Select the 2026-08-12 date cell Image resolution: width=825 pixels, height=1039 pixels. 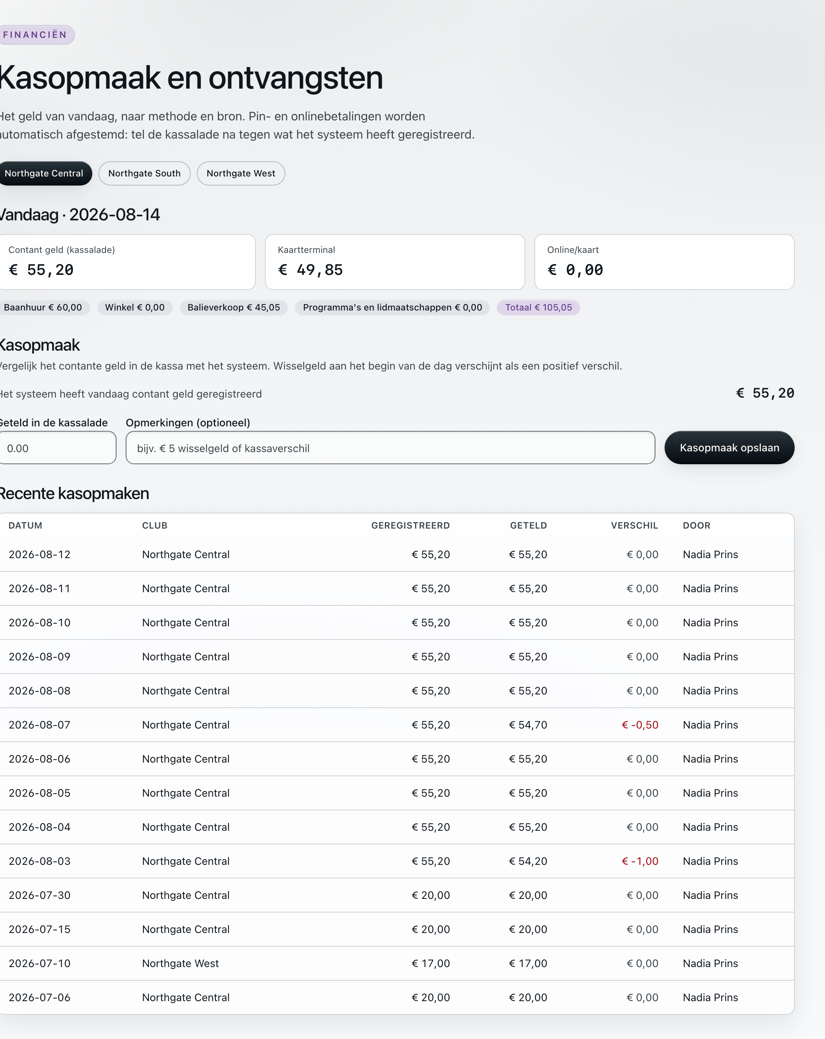tap(39, 555)
